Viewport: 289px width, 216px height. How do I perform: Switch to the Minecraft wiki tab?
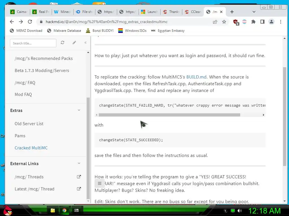tap(62, 12)
